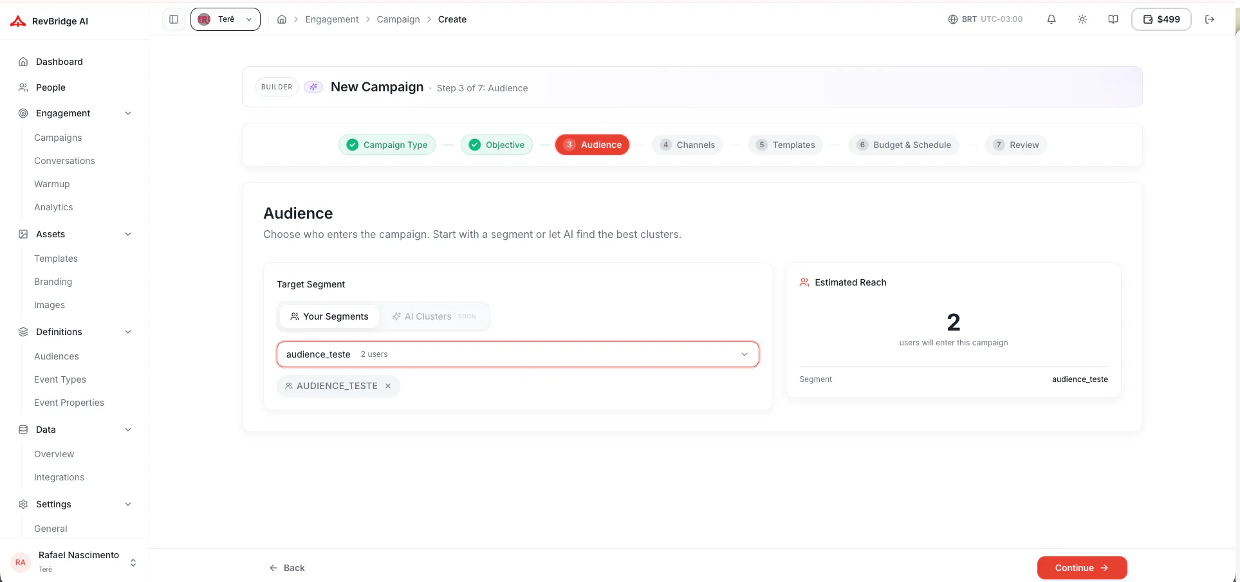
Task: Click the Data database icon
Action: [23, 430]
